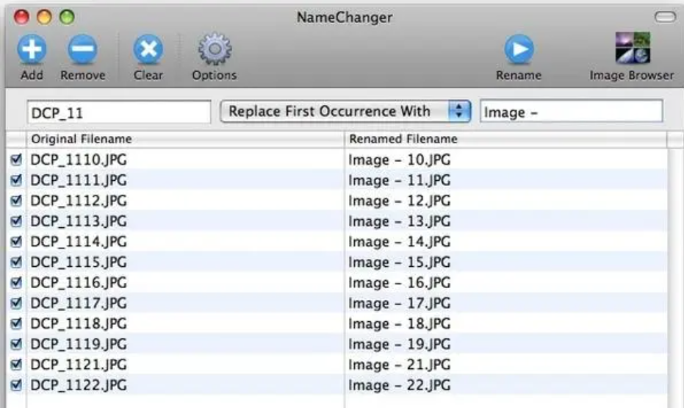684x408 pixels.
Task: Click the Remove minus icon
Action: coord(82,49)
